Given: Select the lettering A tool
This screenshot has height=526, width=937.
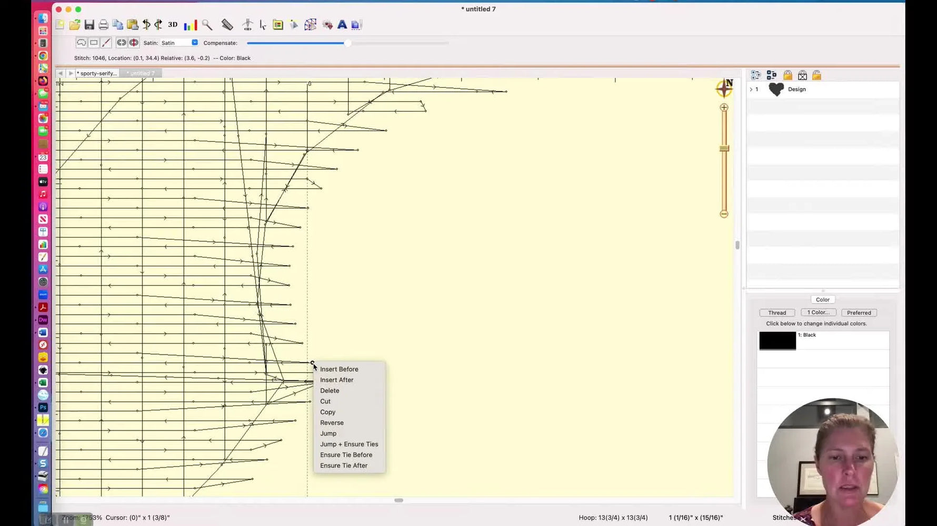Looking at the screenshot, I should (342, 25).
